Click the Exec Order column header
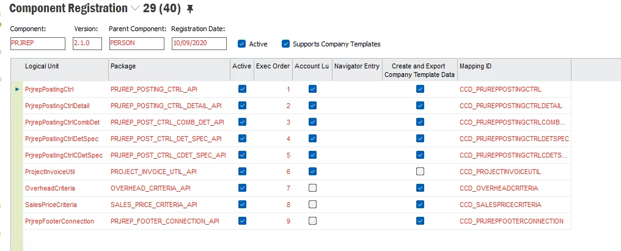Viewport: 621px width, 251px height. pyautogui.click(x=273, y=66)
